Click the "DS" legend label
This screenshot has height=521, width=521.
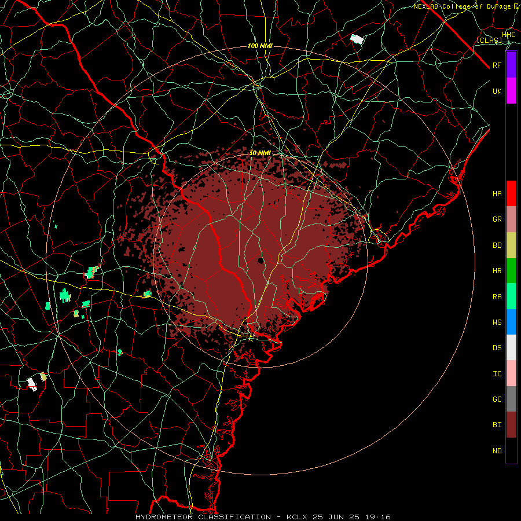tap(497, 347)
